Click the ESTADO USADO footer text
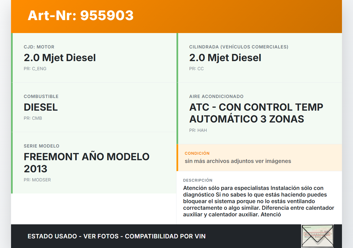This screenshot has width=353, height=248. pos(116,236)
